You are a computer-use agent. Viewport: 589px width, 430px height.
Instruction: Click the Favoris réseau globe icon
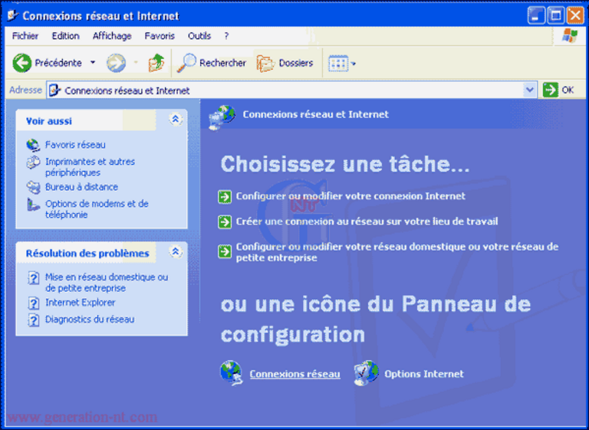(33, 145)
